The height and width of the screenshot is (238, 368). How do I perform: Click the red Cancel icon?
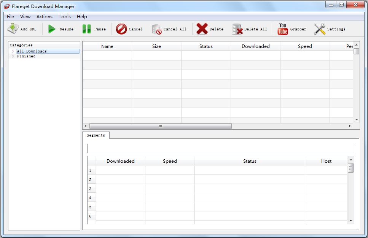(121, 29)
